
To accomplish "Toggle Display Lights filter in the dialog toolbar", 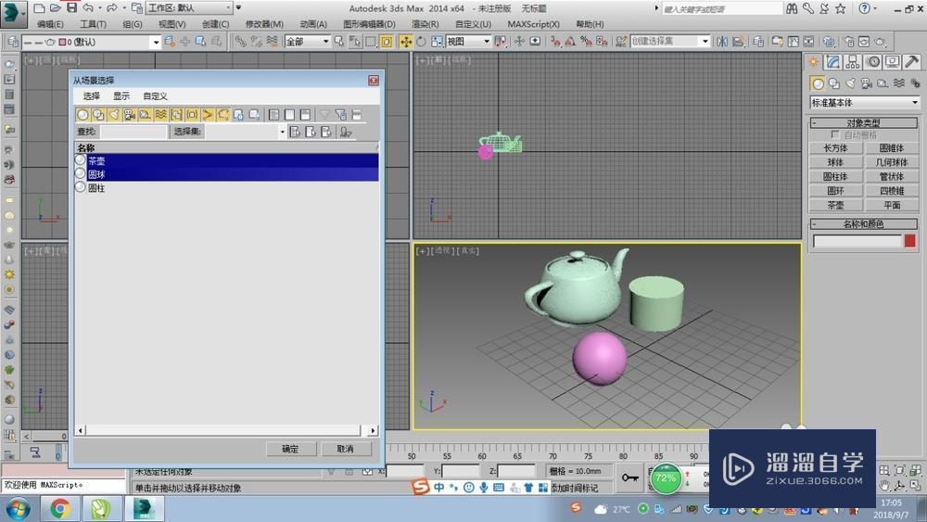I will pyautogui.click(x=114, y=115).
